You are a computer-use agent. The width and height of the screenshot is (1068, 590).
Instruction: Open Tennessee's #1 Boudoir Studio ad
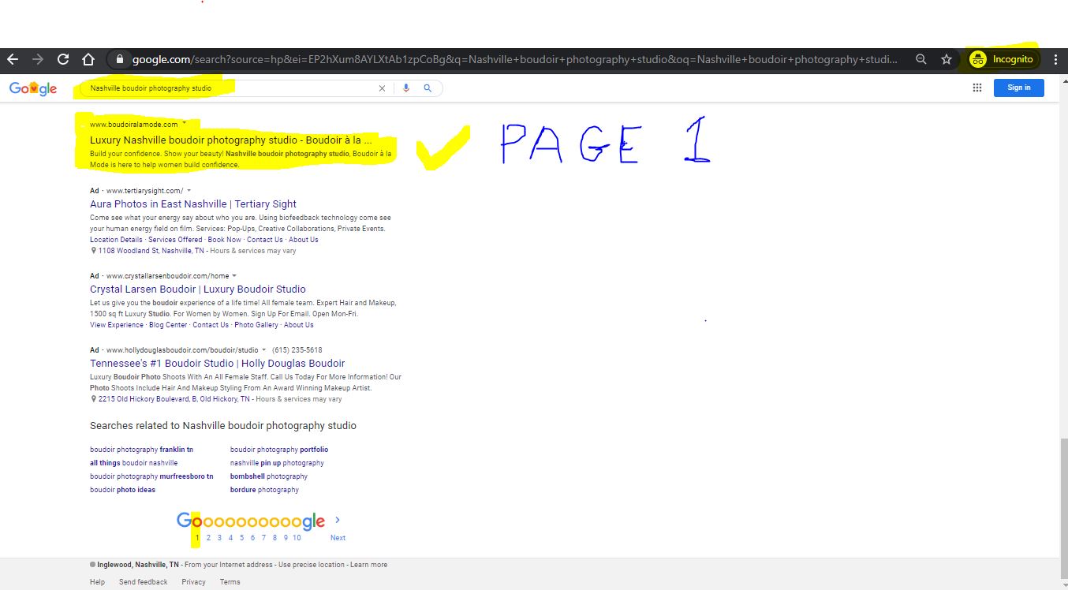point(217,363)
